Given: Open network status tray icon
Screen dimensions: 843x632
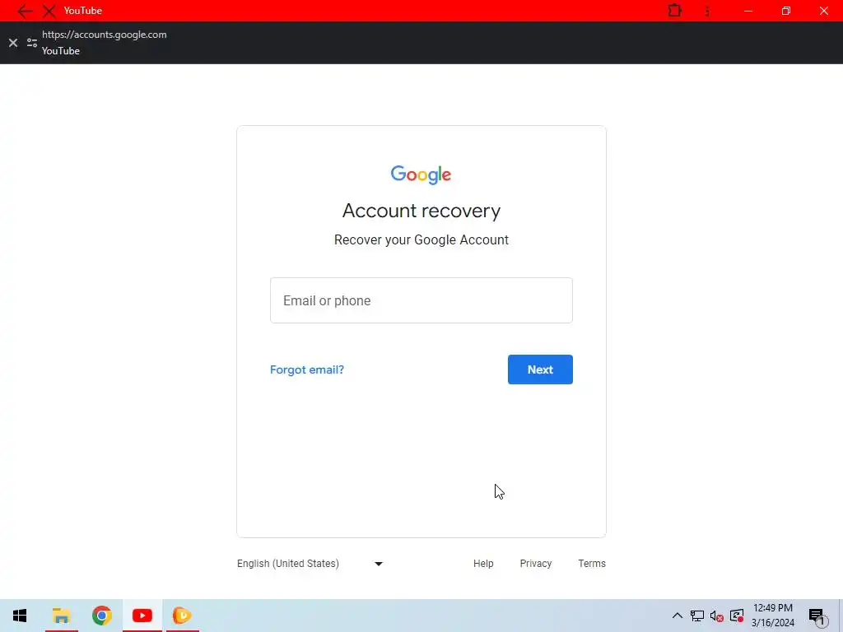Looking at the screenshot, I should 697,616.
